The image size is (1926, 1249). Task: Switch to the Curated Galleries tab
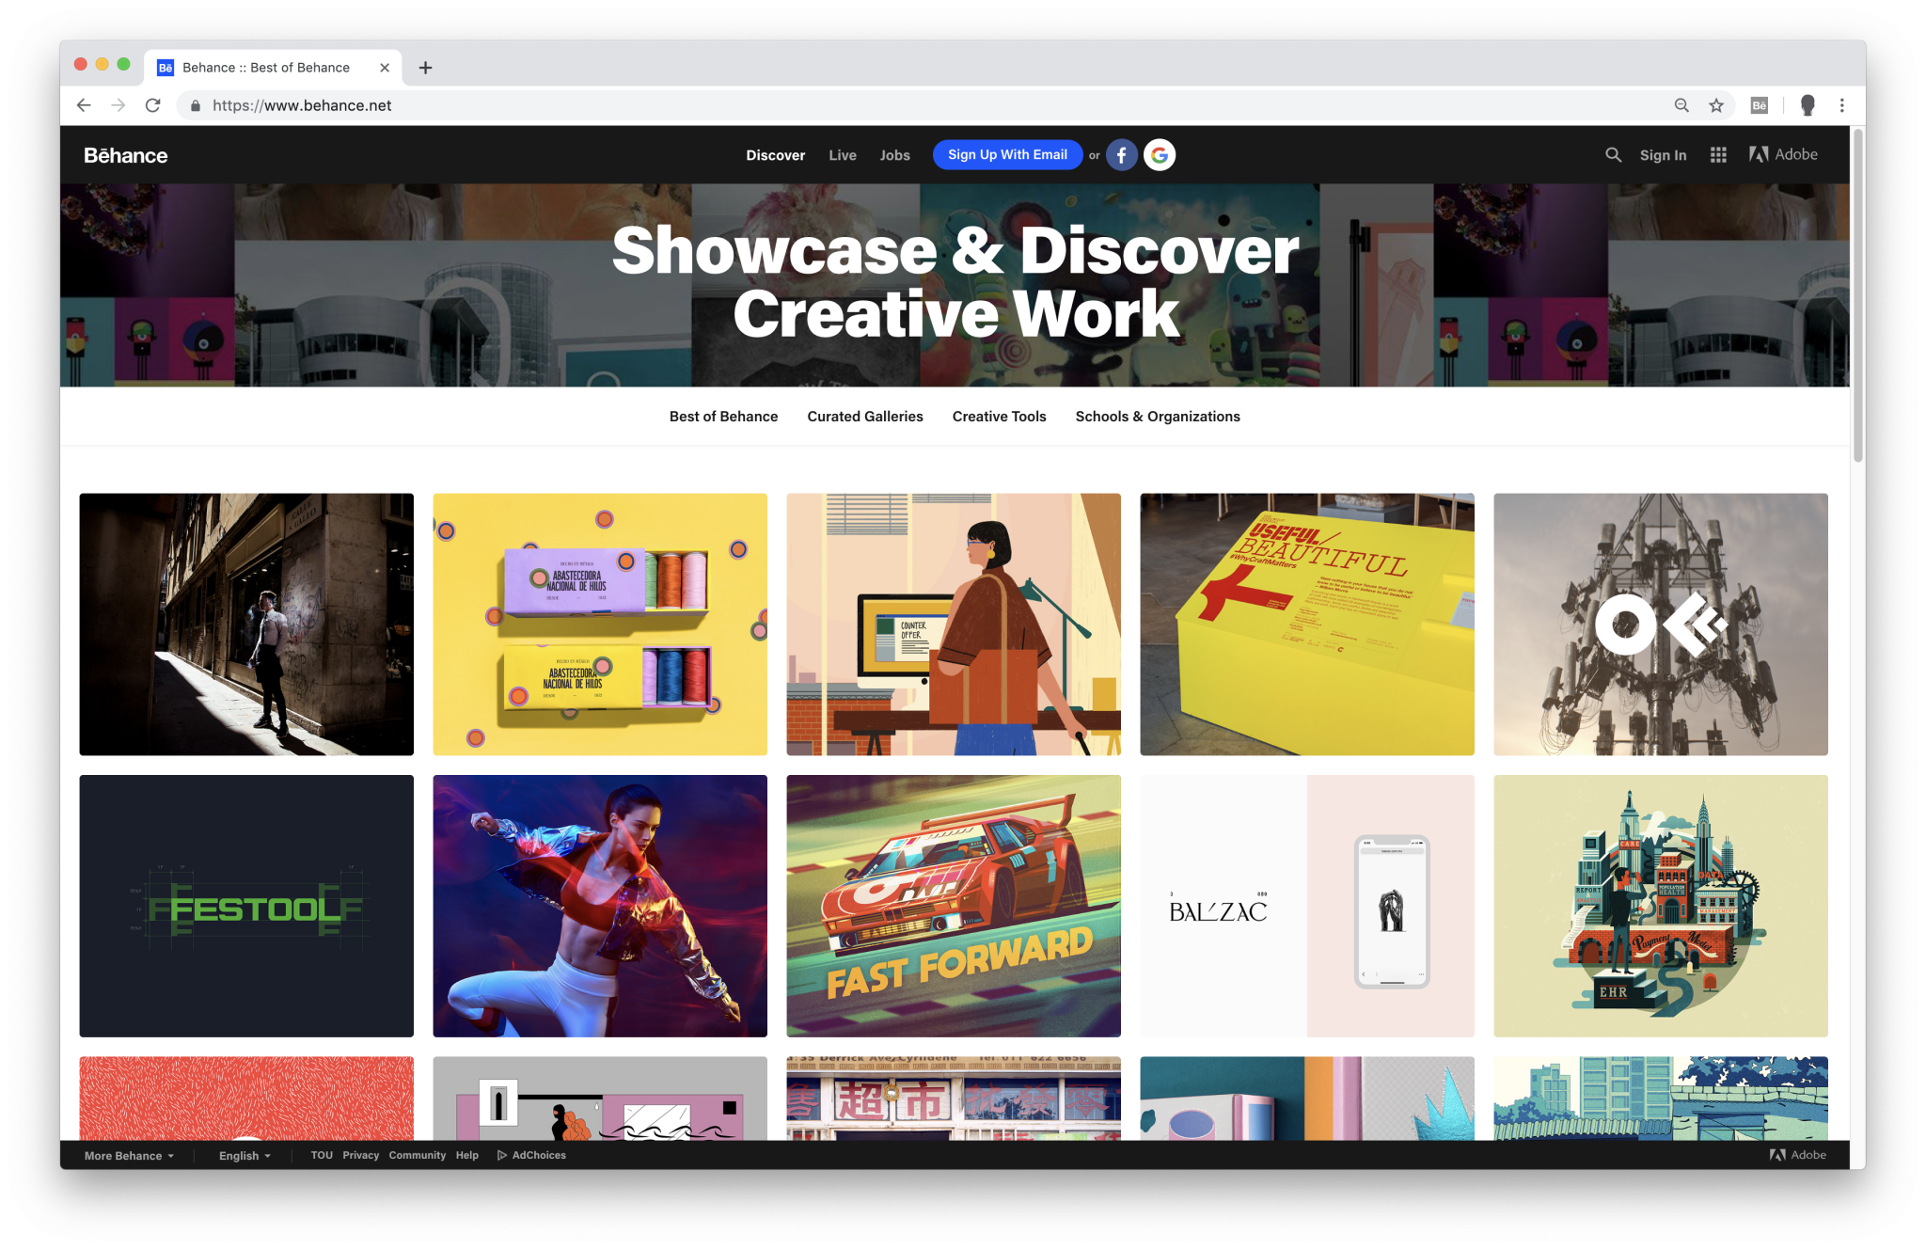864,416
